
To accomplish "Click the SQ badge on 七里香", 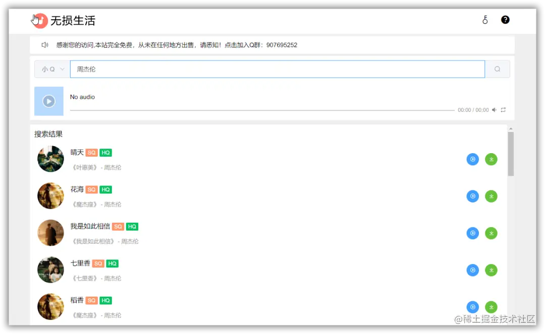I will [x=98, y=263].
